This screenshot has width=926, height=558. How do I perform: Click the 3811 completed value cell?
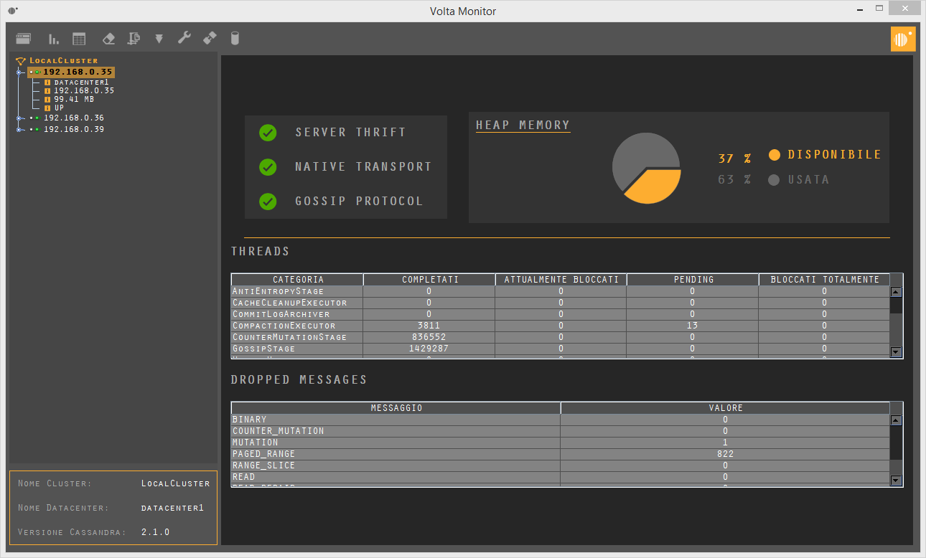[429, 326]
